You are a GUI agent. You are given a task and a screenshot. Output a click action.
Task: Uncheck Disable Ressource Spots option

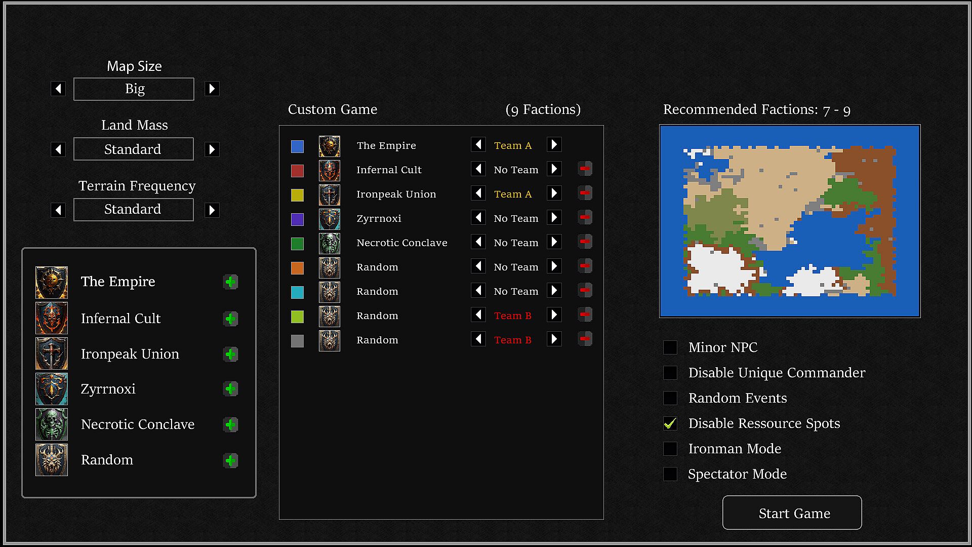pyautogui.click(x=670, y=423)
